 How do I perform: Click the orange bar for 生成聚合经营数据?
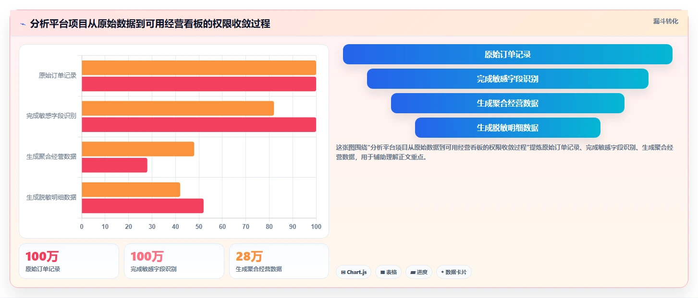tap(138, 149)
